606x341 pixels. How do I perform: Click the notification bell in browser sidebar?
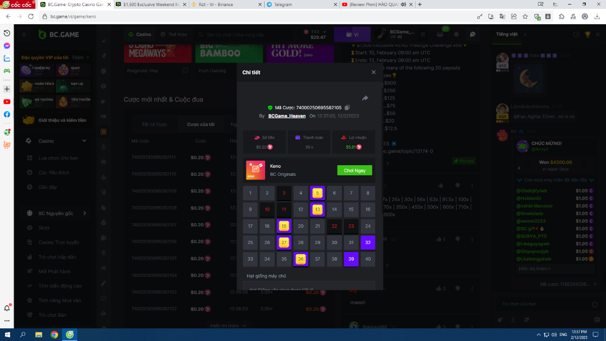click(x=7, y=308)
